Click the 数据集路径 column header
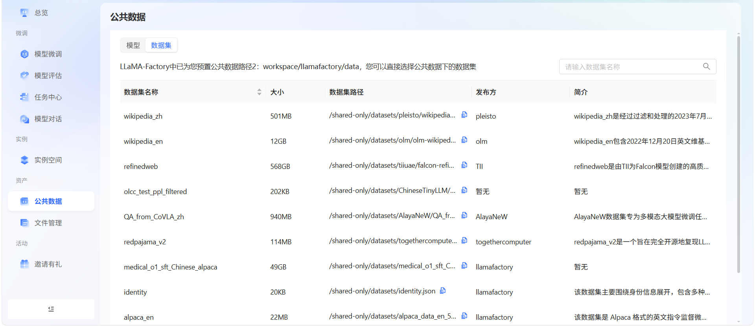Screen dimensions: 755x326 point(346,92)
